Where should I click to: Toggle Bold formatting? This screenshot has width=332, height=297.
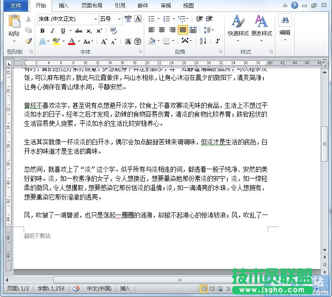[x=42, y=31]
